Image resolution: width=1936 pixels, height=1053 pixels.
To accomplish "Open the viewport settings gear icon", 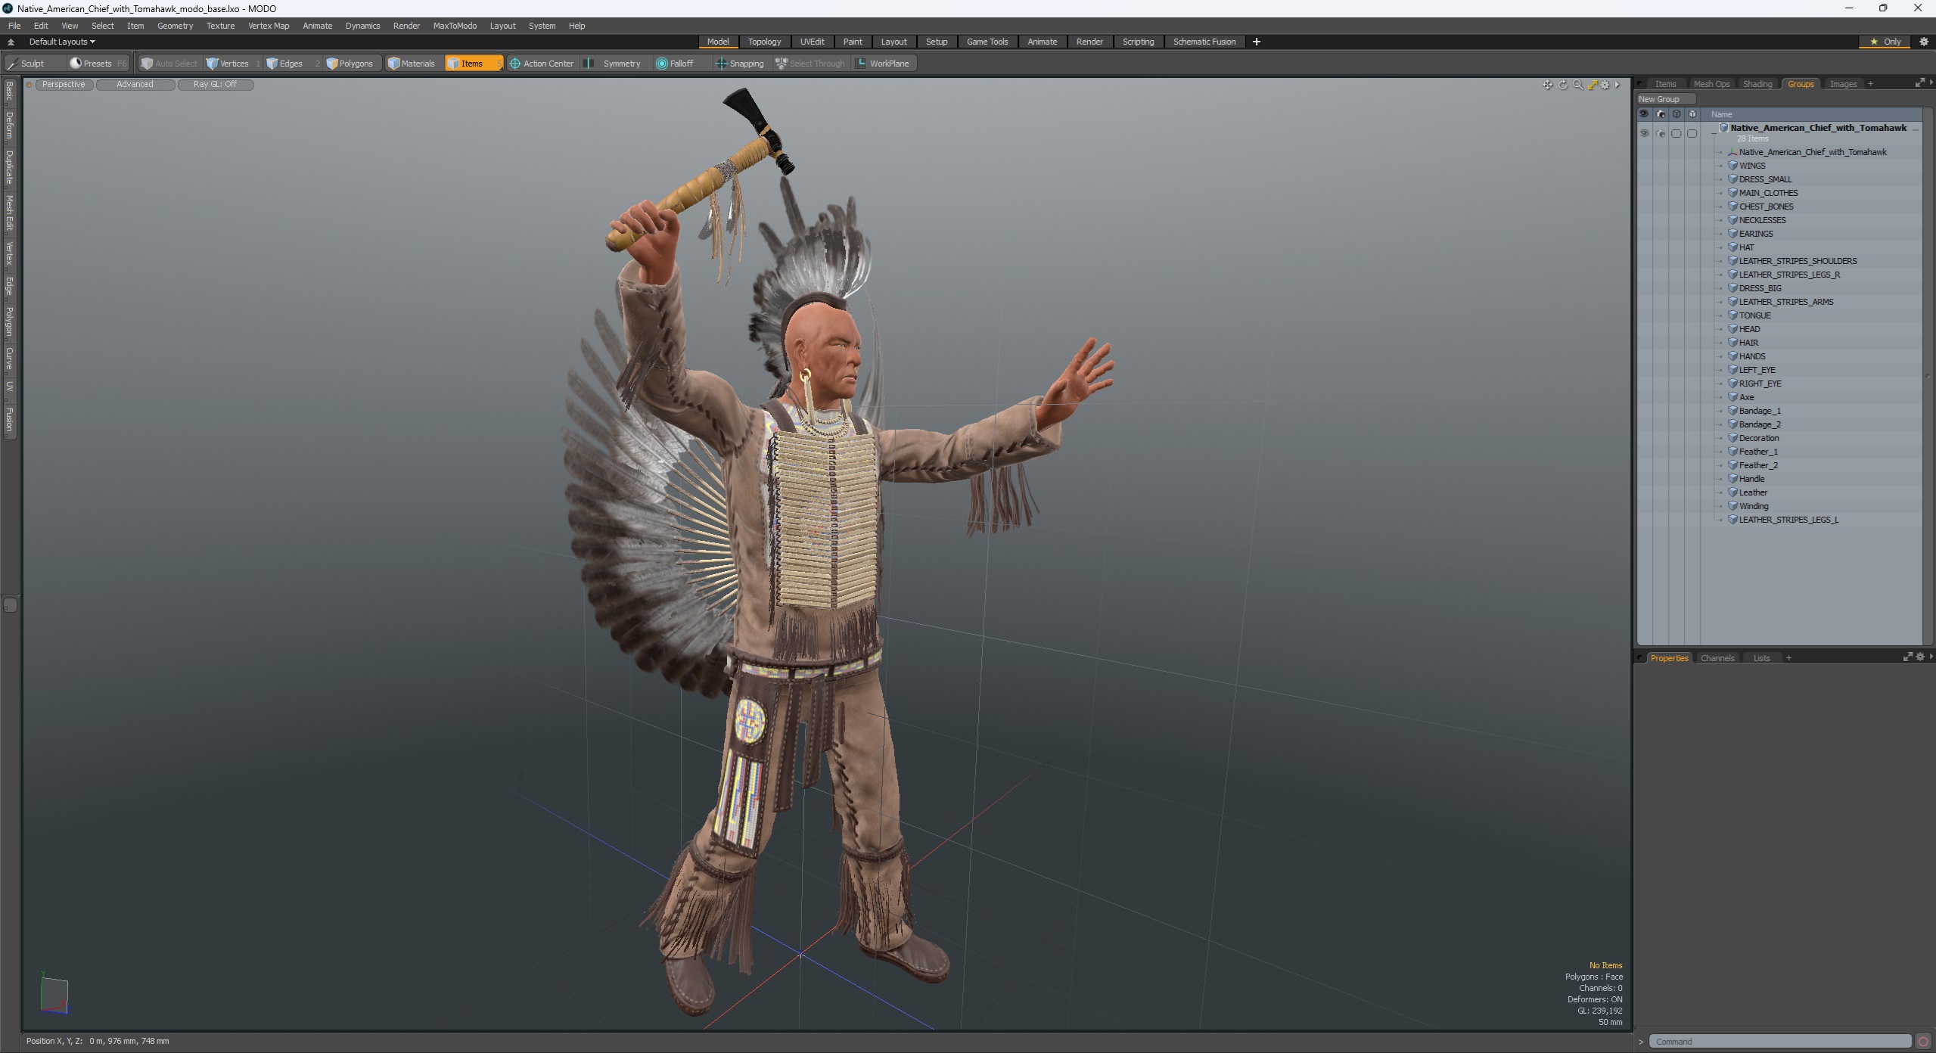I will coord(1605,85).
